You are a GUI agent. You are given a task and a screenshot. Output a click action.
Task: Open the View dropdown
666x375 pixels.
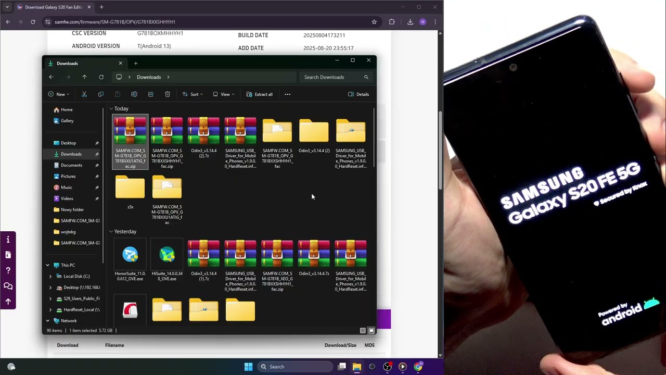[x=223, y=94]
